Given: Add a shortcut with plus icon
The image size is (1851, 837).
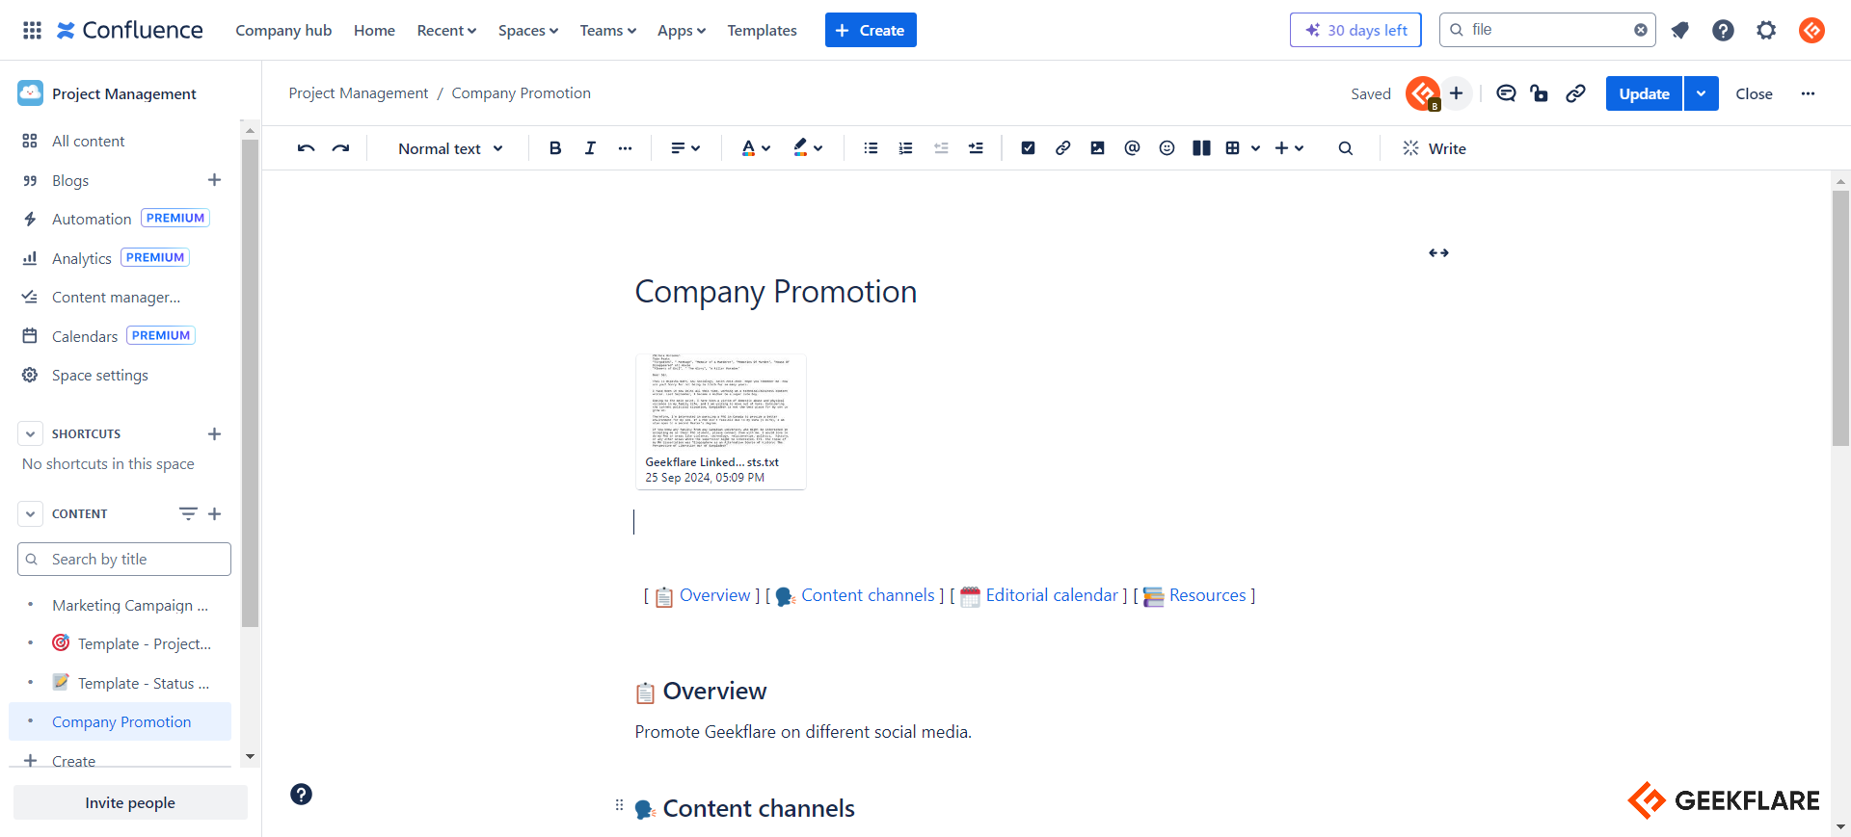Looking at the screenshot, I should [x=214, y=433].
